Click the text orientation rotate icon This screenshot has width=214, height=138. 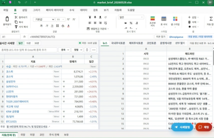pos(105,17)
